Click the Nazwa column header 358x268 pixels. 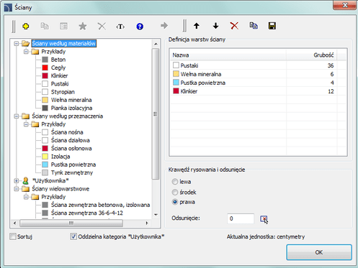pyautogui.click(x=228, y=55)
